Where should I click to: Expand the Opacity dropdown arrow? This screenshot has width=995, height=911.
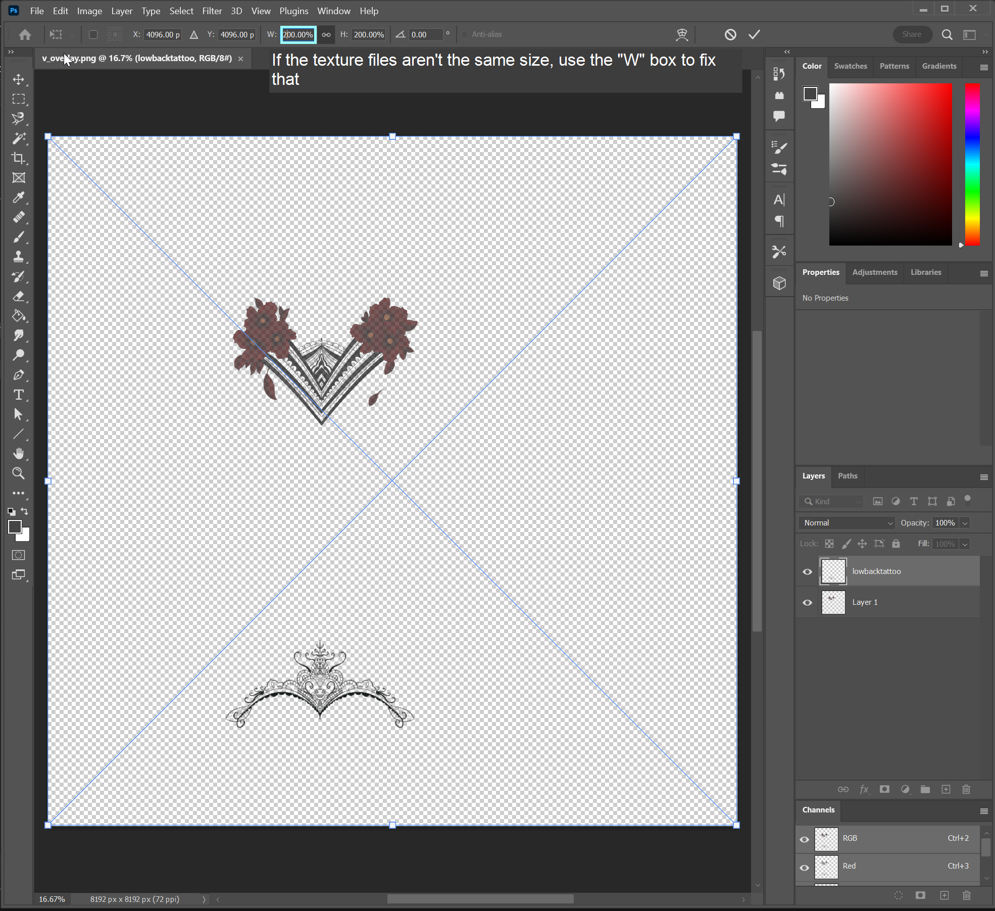[965, 523]
